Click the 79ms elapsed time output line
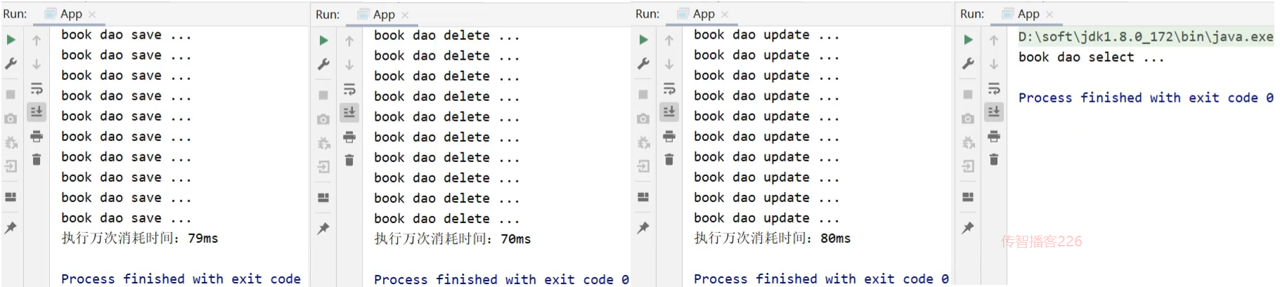This screenshot has width=1280, height=287. (140, 239)
